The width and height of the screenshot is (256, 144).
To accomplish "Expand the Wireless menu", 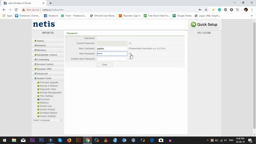I will [41, 50].
